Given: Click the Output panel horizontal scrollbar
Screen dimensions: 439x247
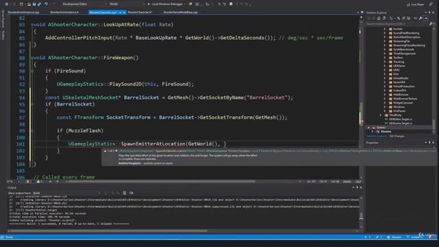Looking at the screenshot, I should pyautogui.click(x=108, y=231).
